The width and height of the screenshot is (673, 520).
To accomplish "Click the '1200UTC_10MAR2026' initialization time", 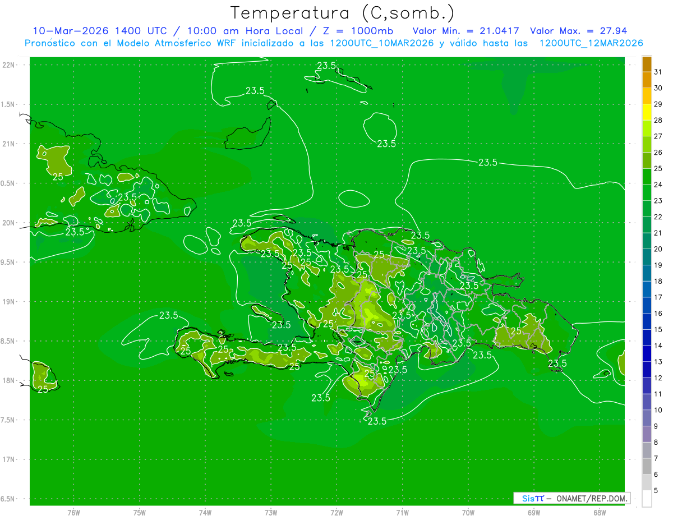I will (382, 43).
